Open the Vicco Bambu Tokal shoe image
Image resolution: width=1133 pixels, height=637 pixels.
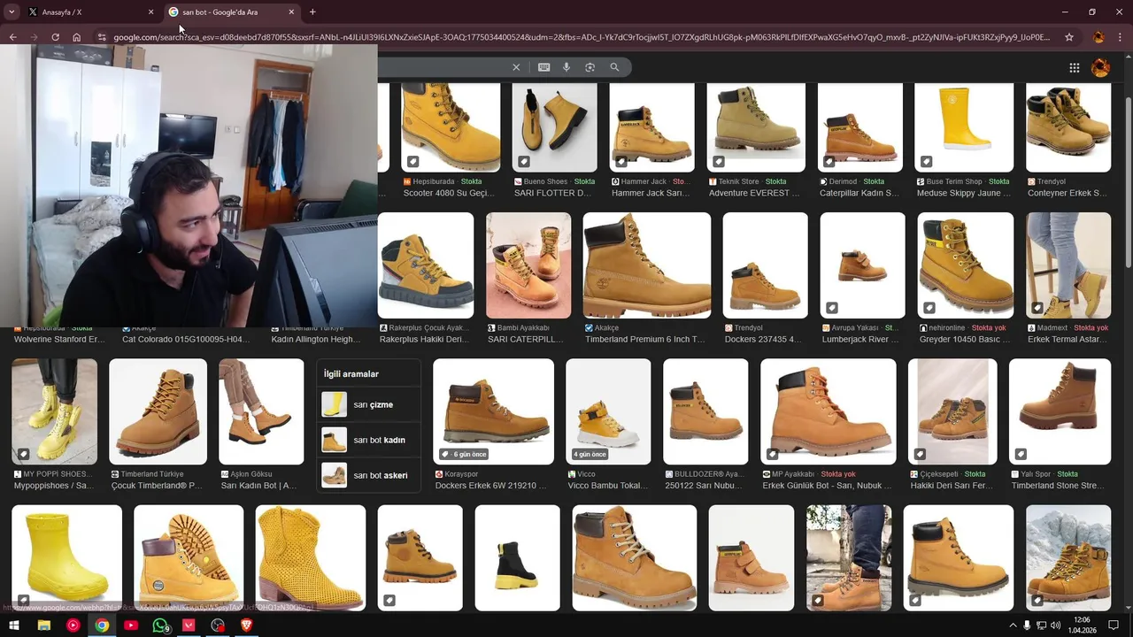pos(608,411)
